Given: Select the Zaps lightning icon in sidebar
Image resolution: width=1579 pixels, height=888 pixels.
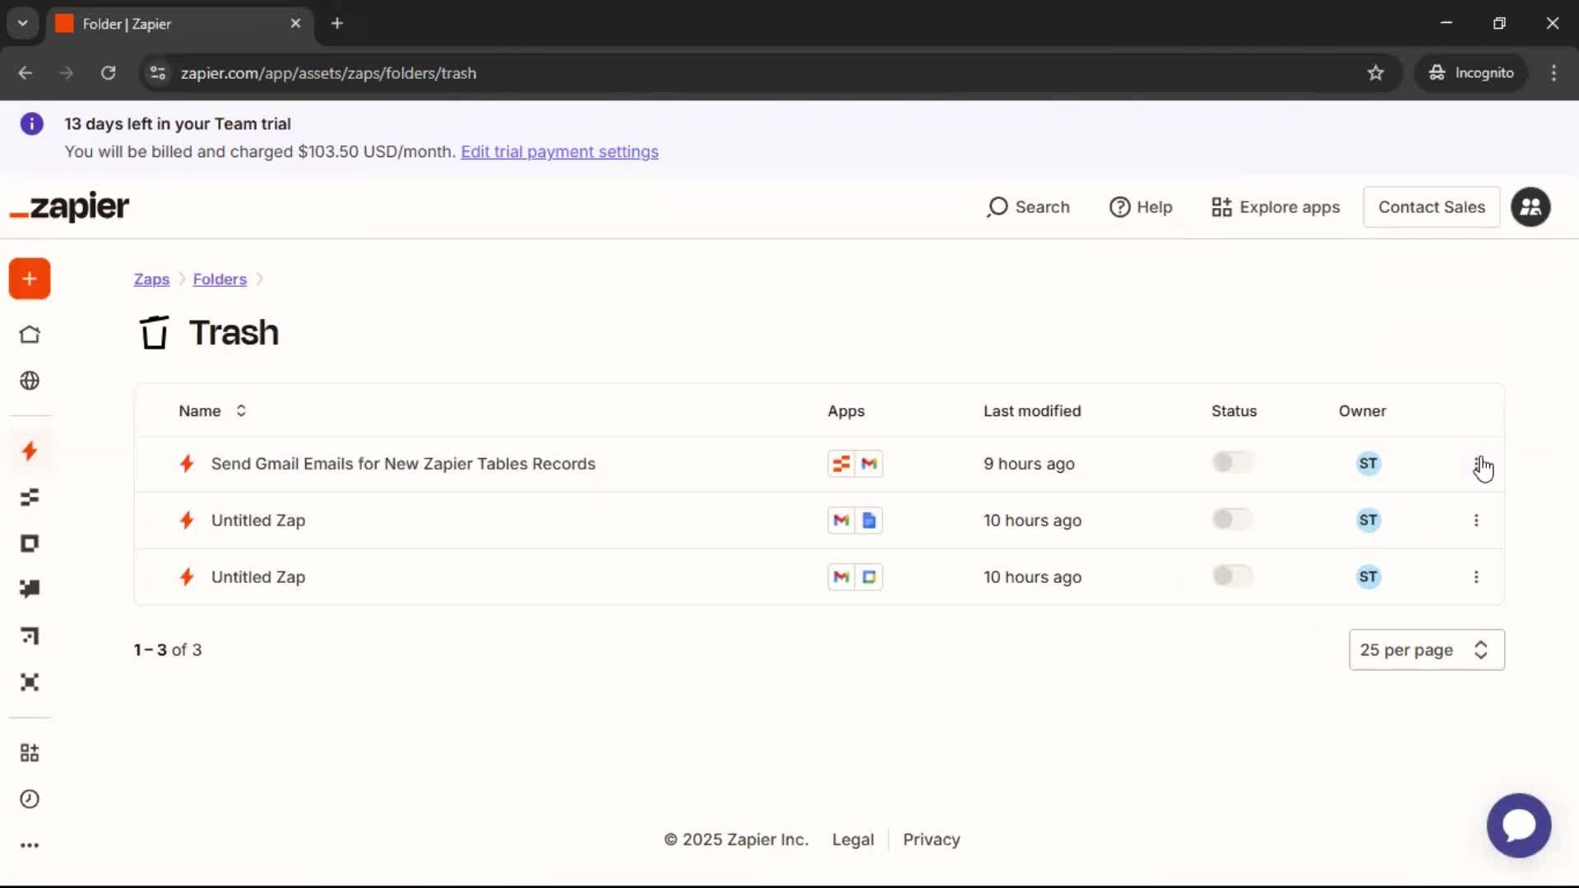Looking at the screenshot, I should pos(30,451).
